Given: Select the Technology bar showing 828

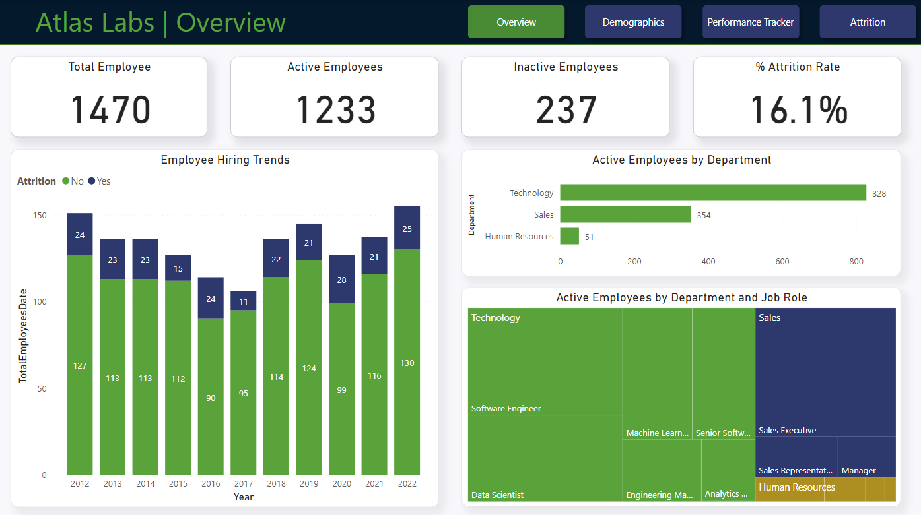Looking at the screenshot, I should click(713, 193).
